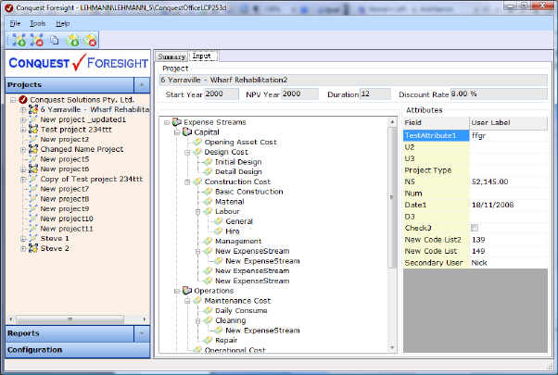The image size is (558, 375).
Task: Switch to the Summary tab
Action: [x=171, y=56]
